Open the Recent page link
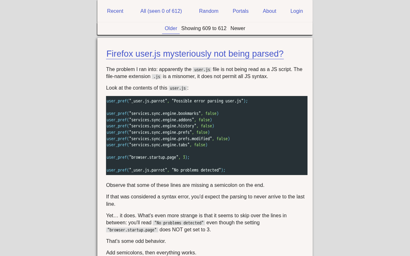Image resolution: width=410 pixels, height=256 pixels. [x=115, y=11]
